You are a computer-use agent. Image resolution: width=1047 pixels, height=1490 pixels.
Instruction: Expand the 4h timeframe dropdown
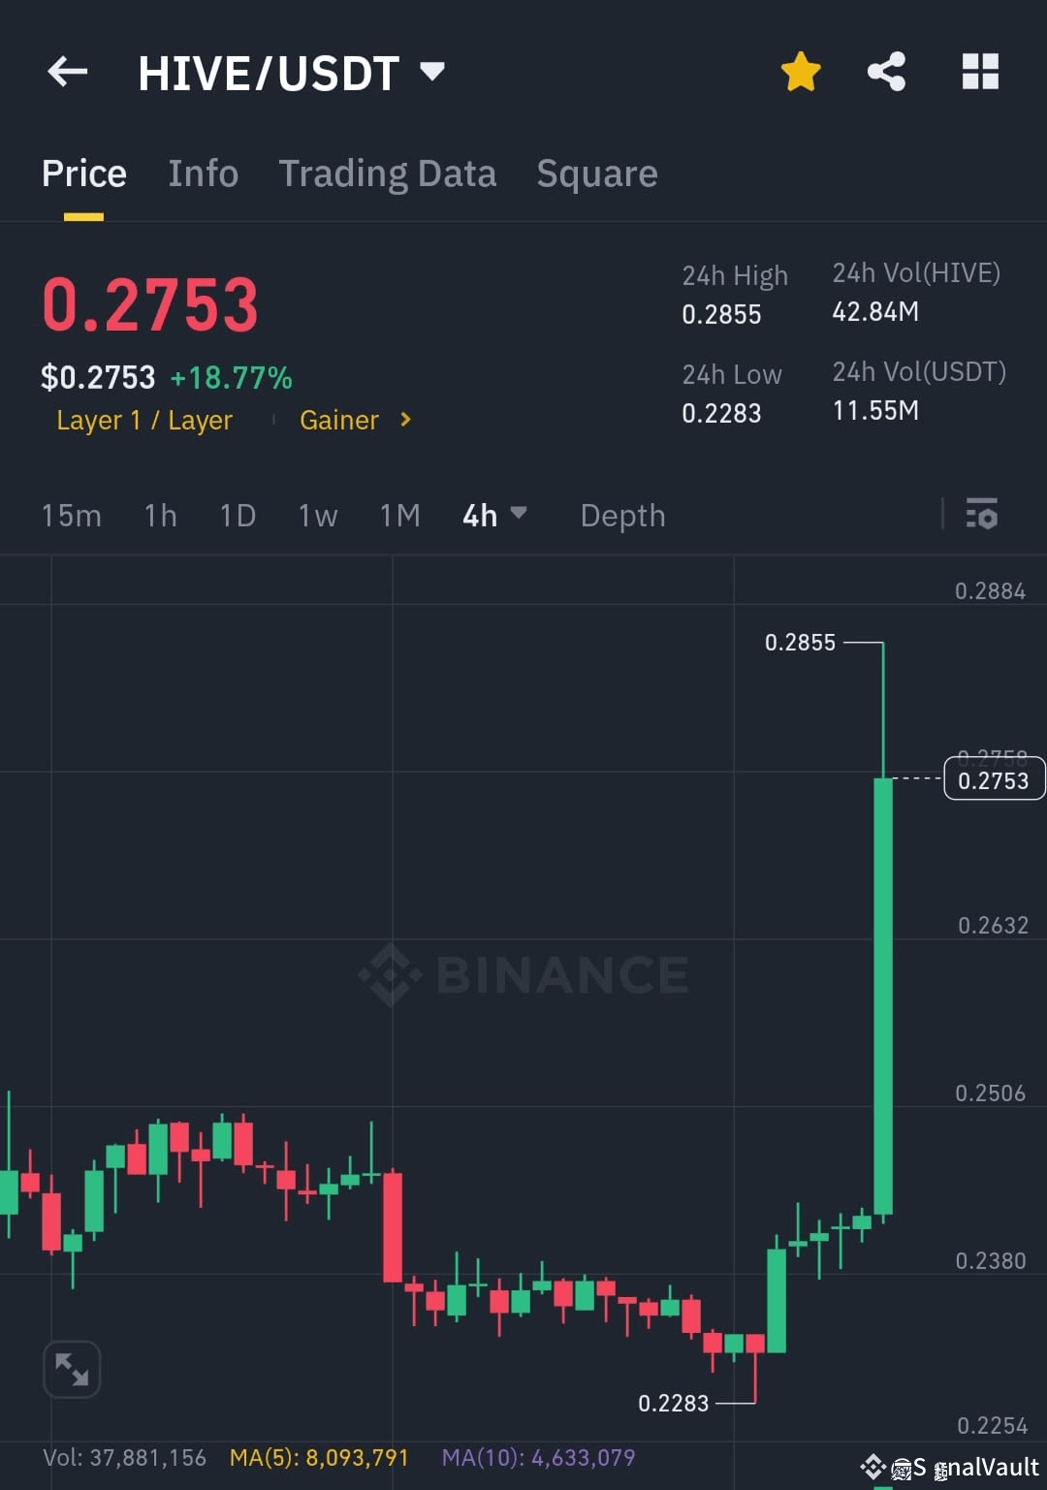(494, 515)
